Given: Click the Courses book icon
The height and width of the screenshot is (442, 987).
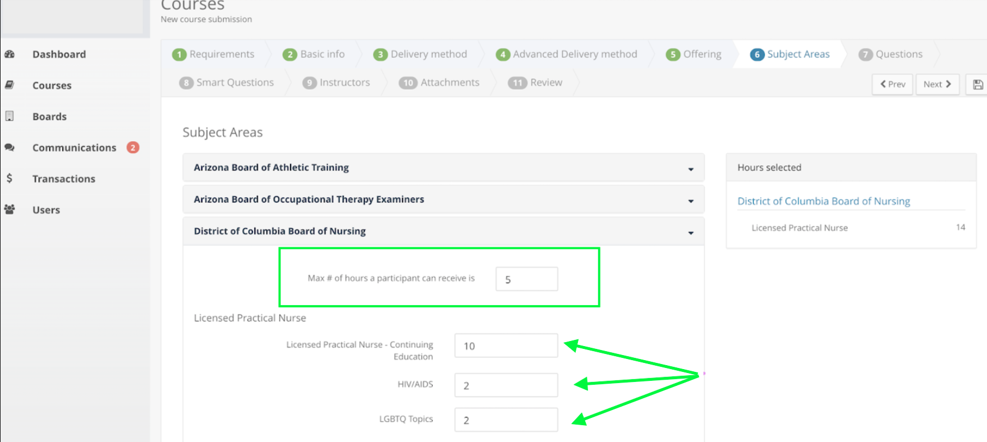Looking at the screenshot, I should pyautogui.click(x=10, y=85).
